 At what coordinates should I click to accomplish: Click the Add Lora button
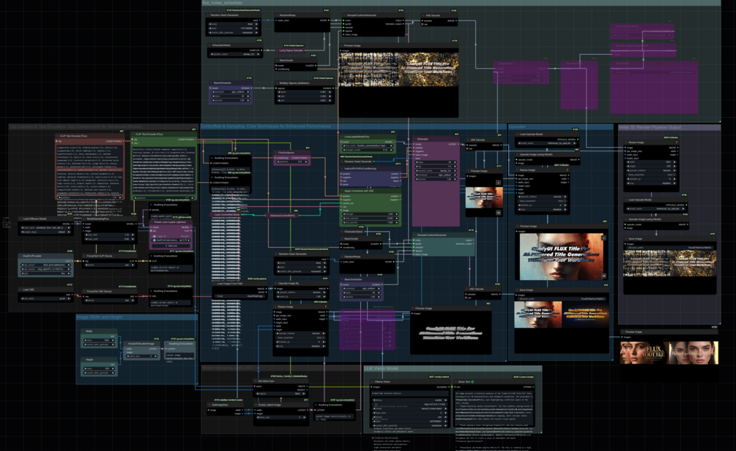pos(171,246)
